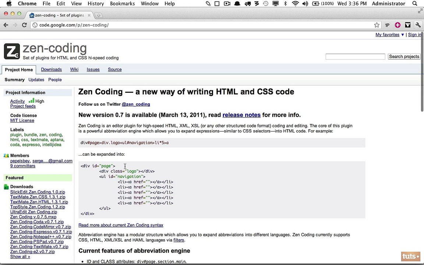This screenshot has width=424, height=265.
Task: Click the Activity bar graph icon
Action: click(x=31, y=100)
